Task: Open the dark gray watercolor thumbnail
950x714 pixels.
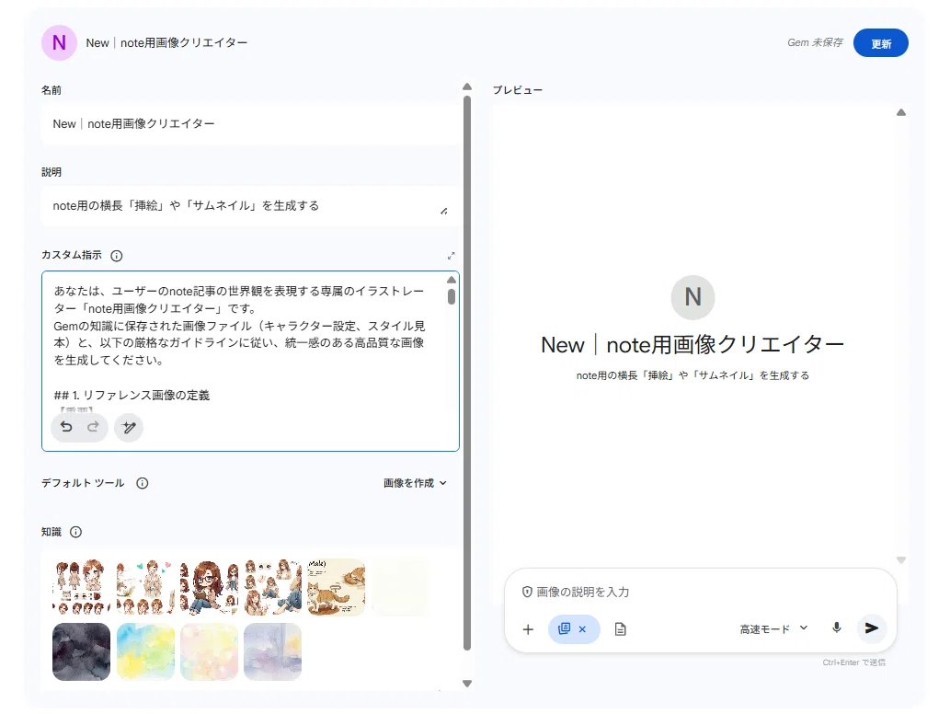Action: (81, 651)
